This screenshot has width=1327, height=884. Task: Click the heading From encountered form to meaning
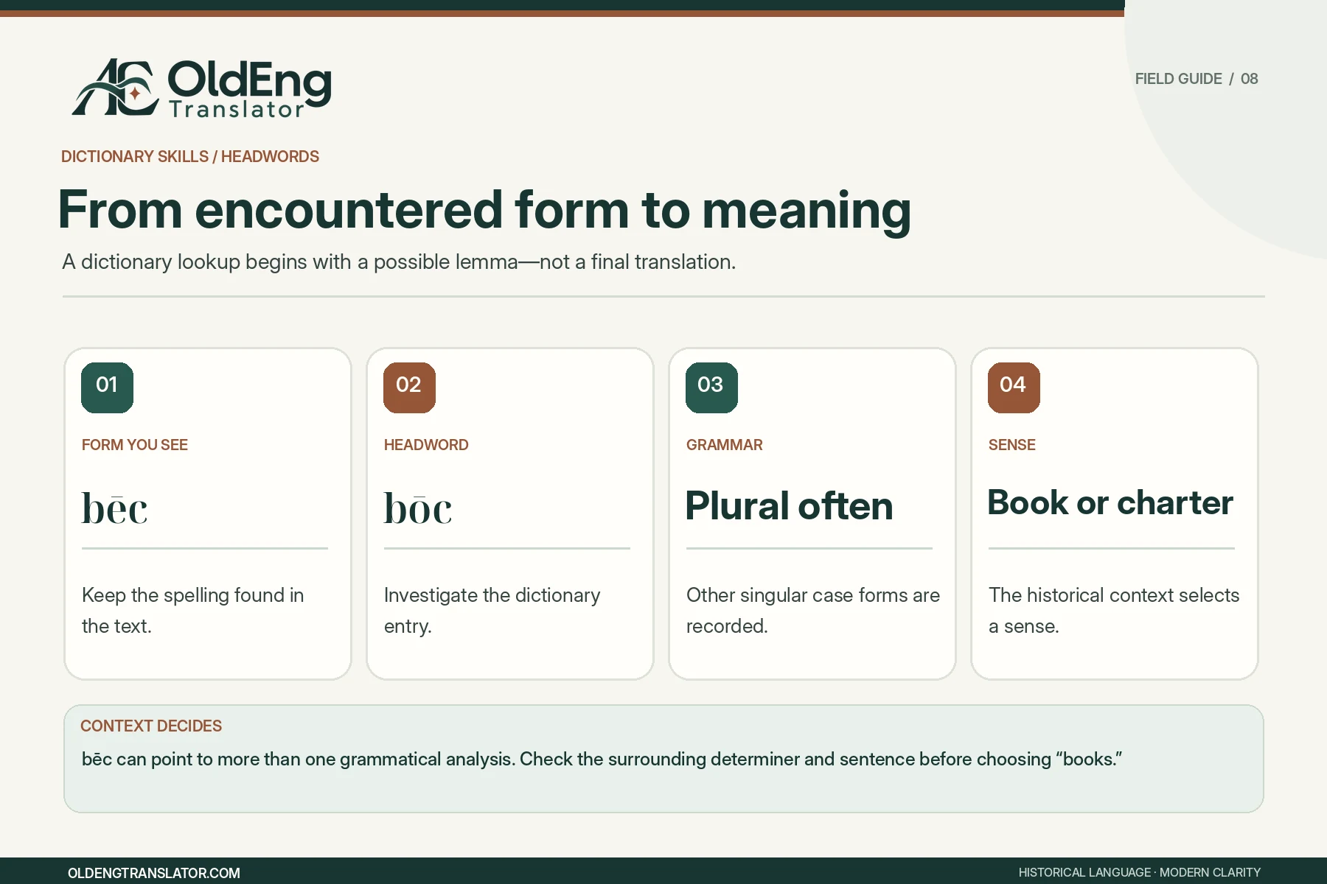(x=484, y=211)
